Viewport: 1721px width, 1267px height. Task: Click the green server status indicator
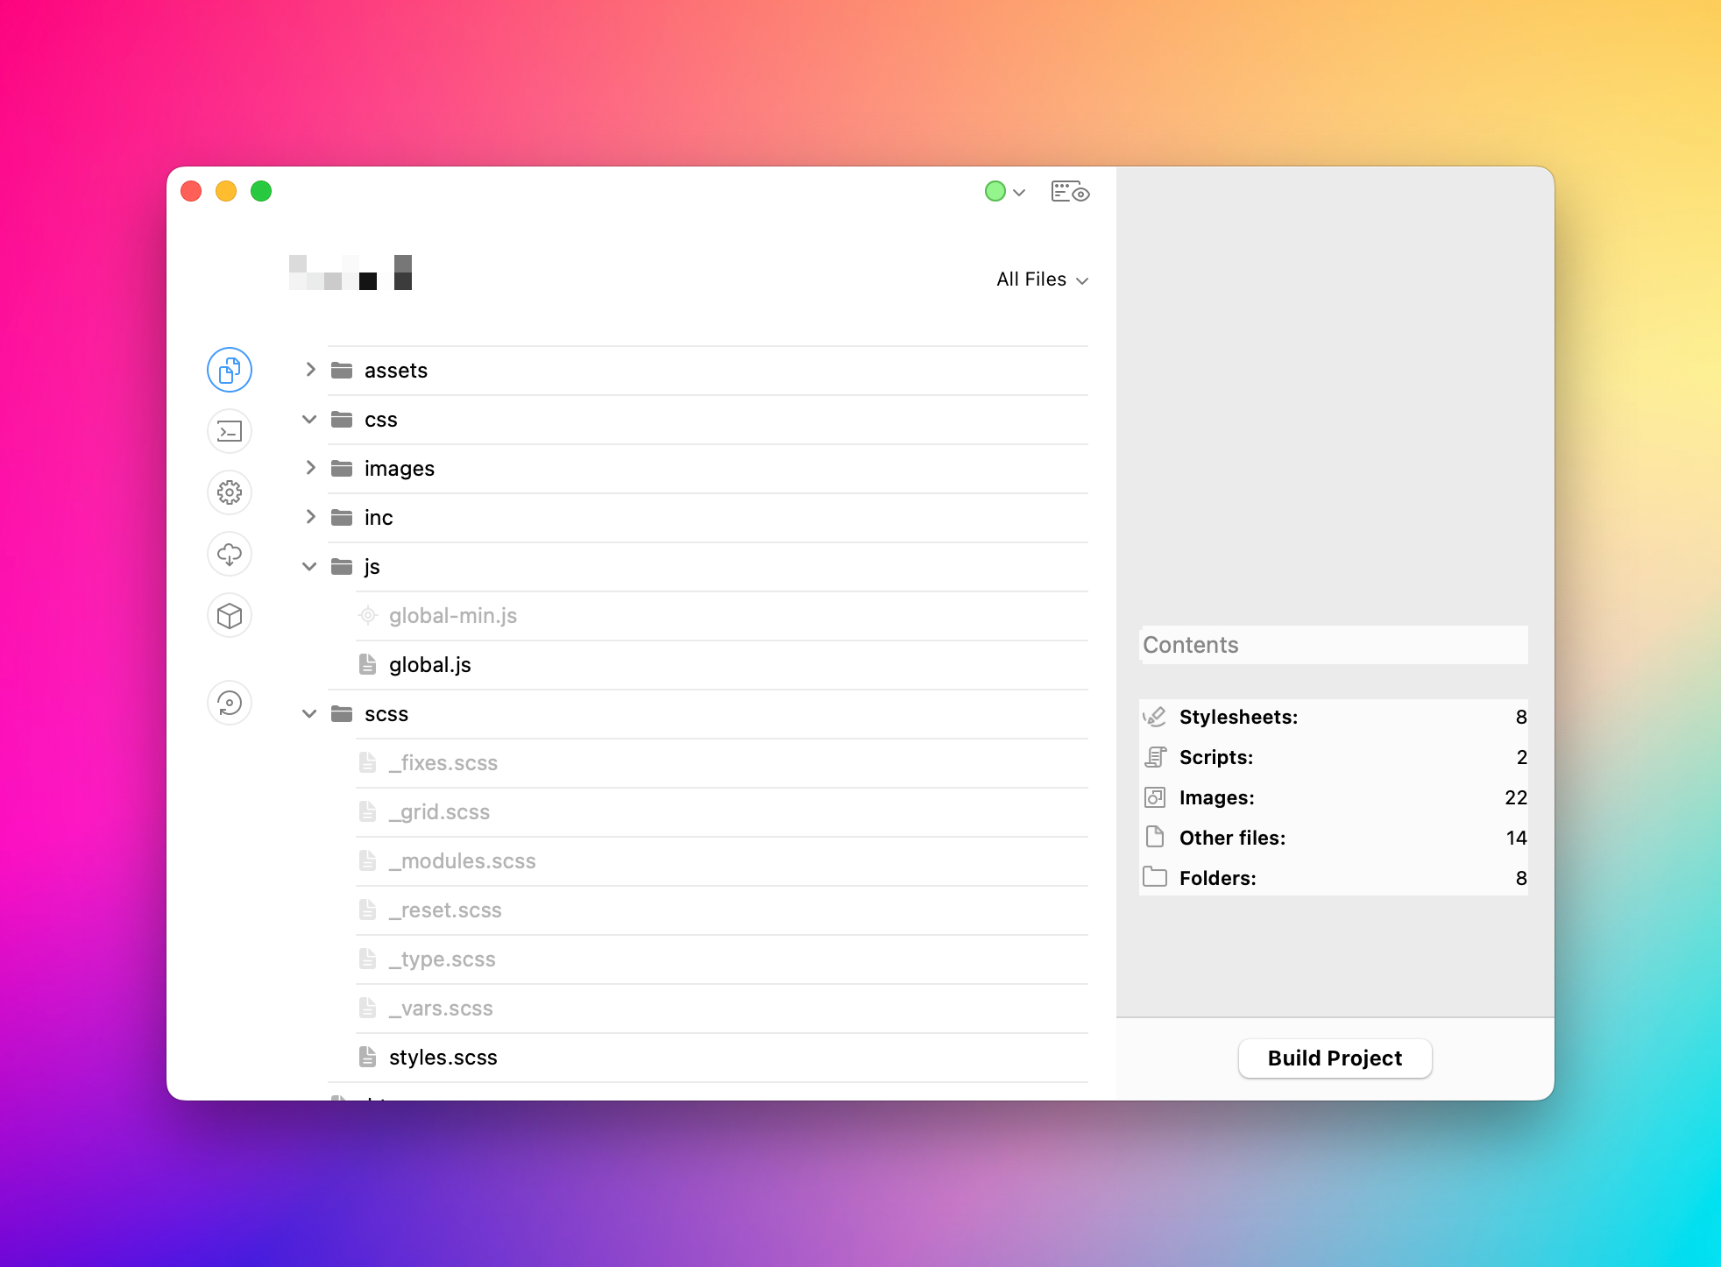tap(995, 191)
